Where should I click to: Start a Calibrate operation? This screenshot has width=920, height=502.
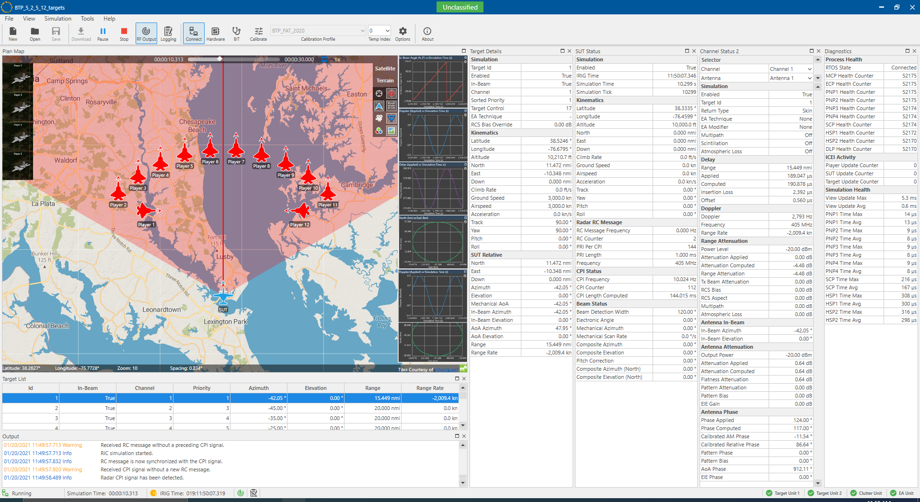point(258,33)
